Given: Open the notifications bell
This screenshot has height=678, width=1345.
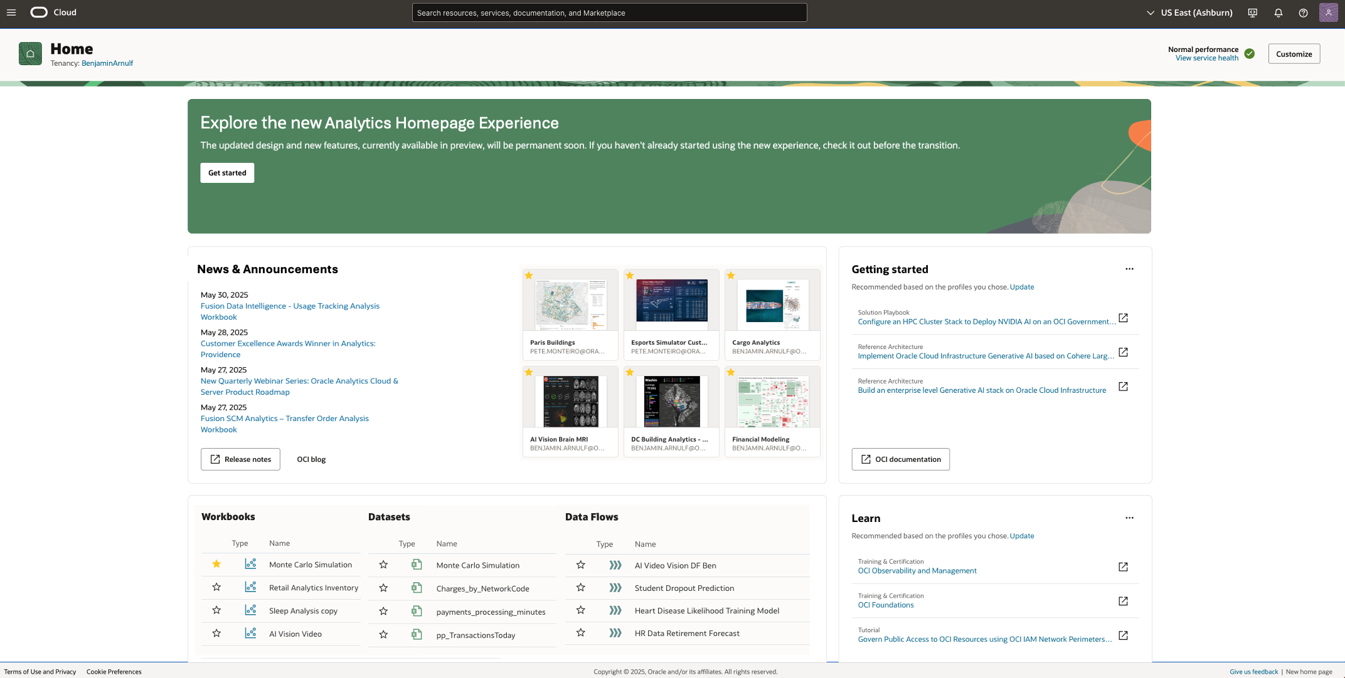Looking at the screenshot, I should pyautogui.click(x=1278, y=13).
